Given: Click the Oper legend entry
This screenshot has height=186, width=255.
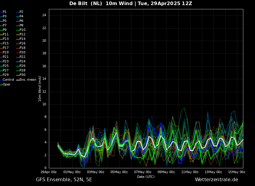Looking at the screenshot, I should pyautogui.click(x=7, y=85).
